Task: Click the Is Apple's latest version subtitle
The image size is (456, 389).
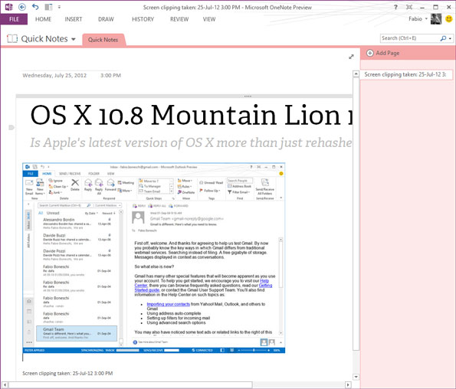Action: pos(191,142)
